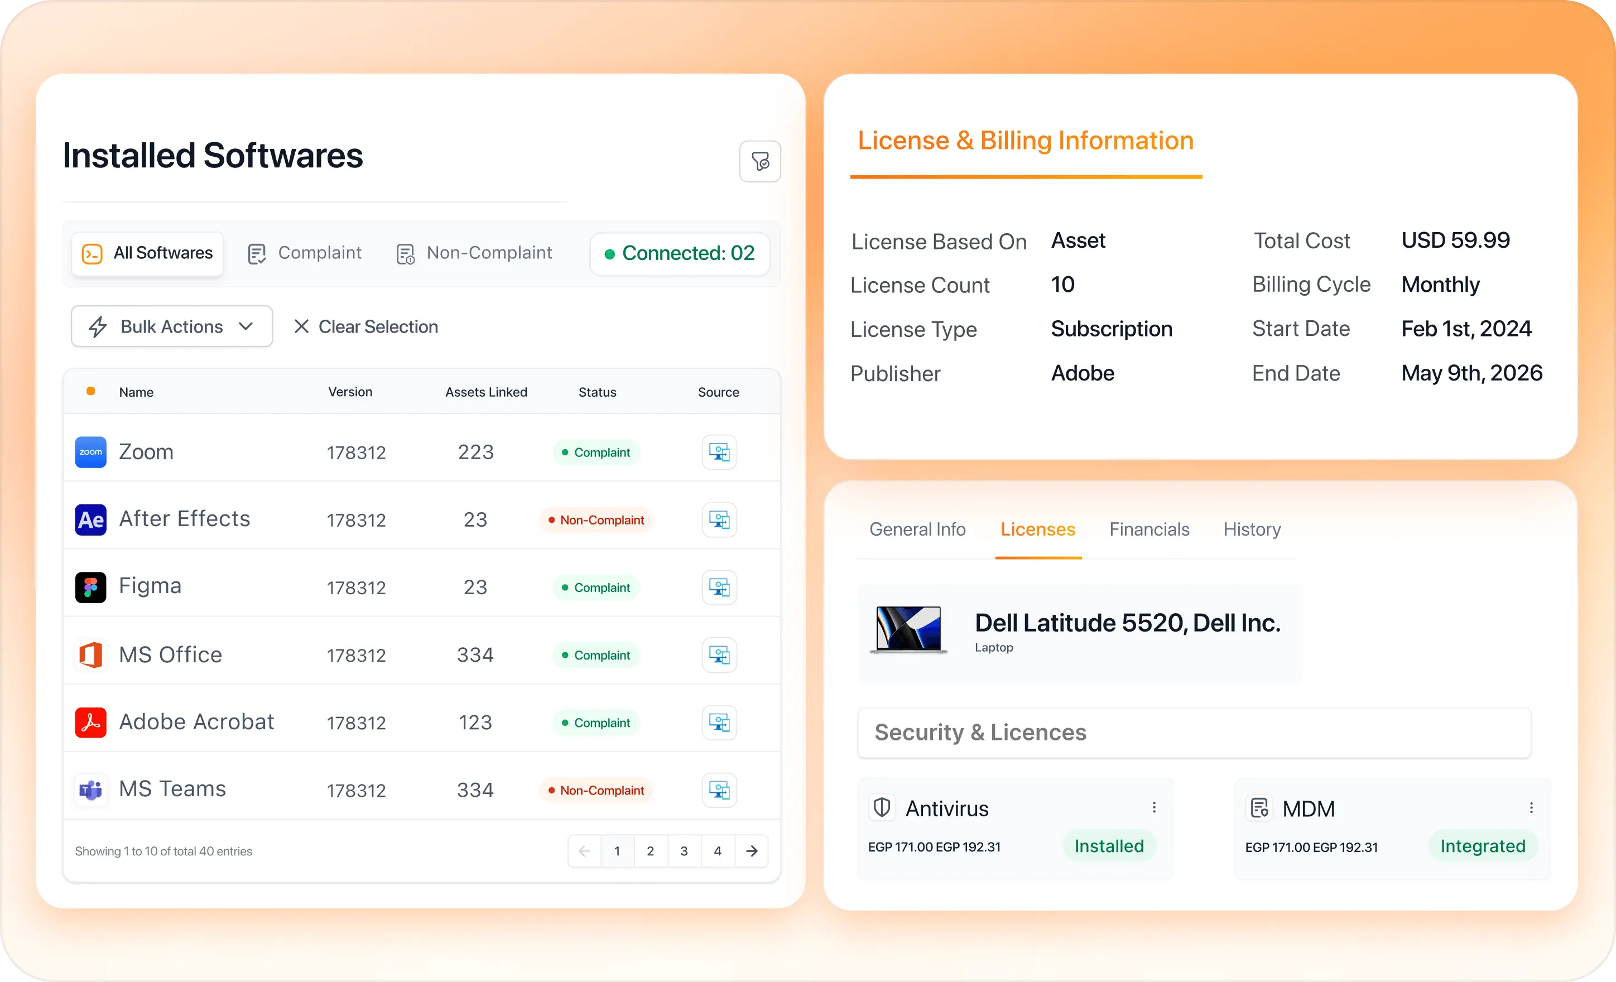The image size is (1616, 982).
Task: Open the General Info tab
Action: pos(917,529)
